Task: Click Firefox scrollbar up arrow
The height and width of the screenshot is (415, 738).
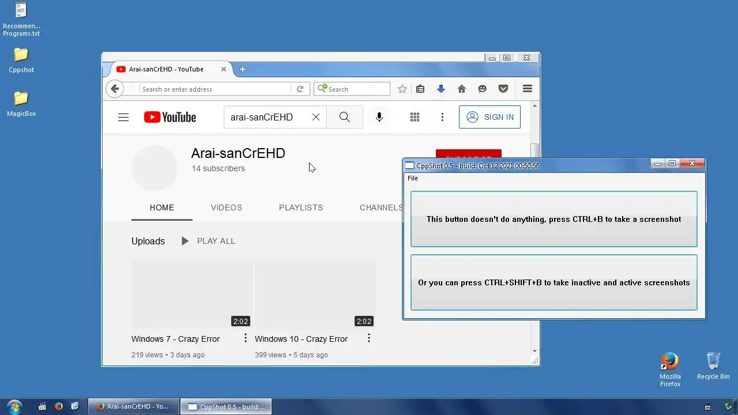Action: pyautogui.click(x=535, y=106)
